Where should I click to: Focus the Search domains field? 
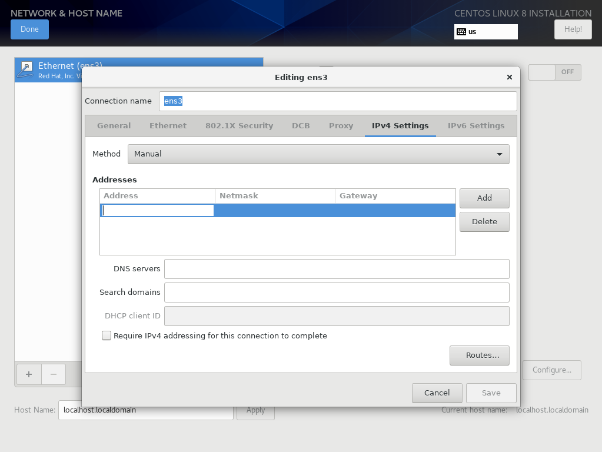337,293
